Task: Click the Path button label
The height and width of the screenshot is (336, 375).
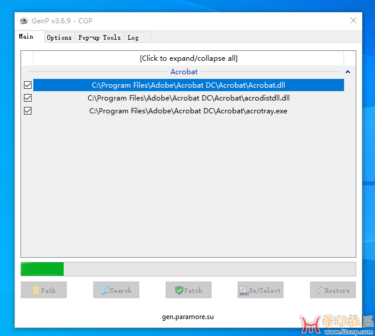Action: pos(48,290)
